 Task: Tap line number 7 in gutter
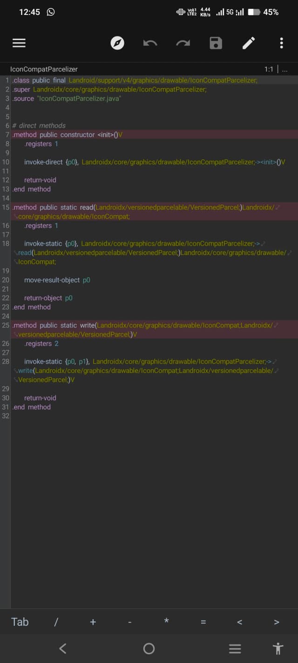(x=7, y=135)
